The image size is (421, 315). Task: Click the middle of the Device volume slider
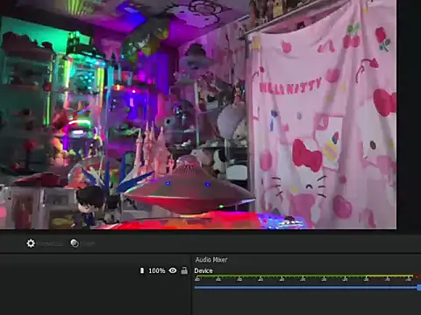point(306,288)
